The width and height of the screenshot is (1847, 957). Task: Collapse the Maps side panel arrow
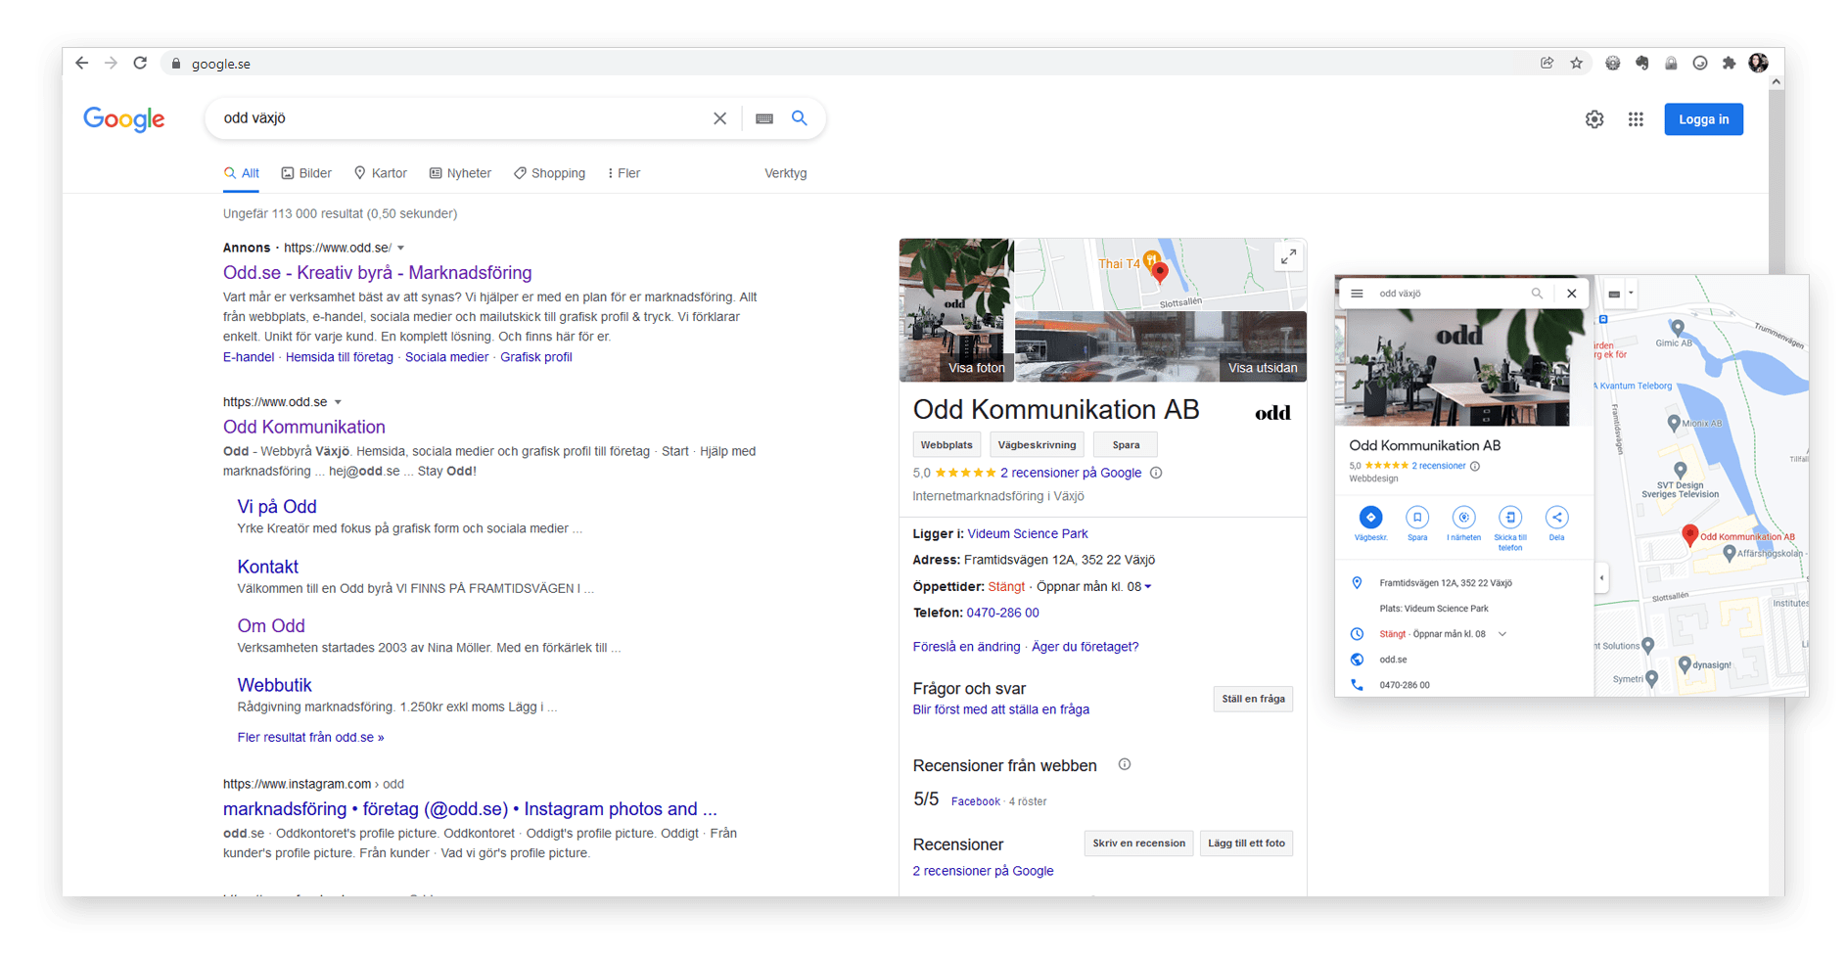coord(1601,577)
